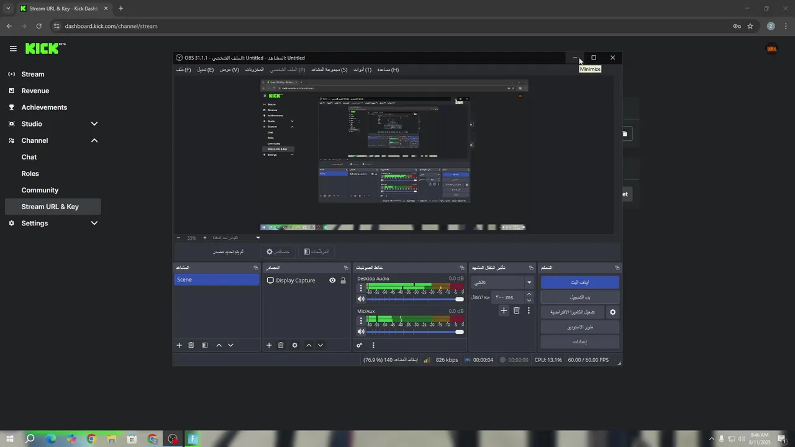Open Kick profile avatar
Viewport: 795px width, 447px height.
click(772, 48)
